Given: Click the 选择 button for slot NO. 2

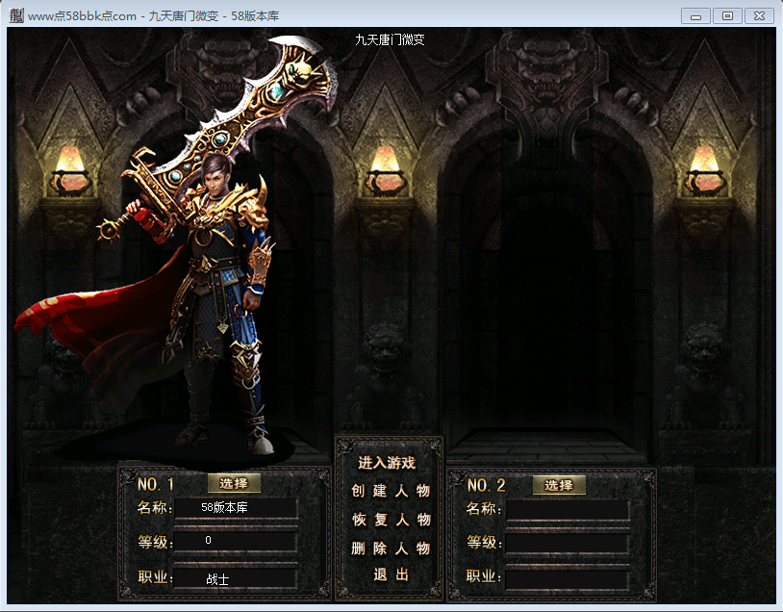Looking at the screenshot, I should click(x=559, y=485).
